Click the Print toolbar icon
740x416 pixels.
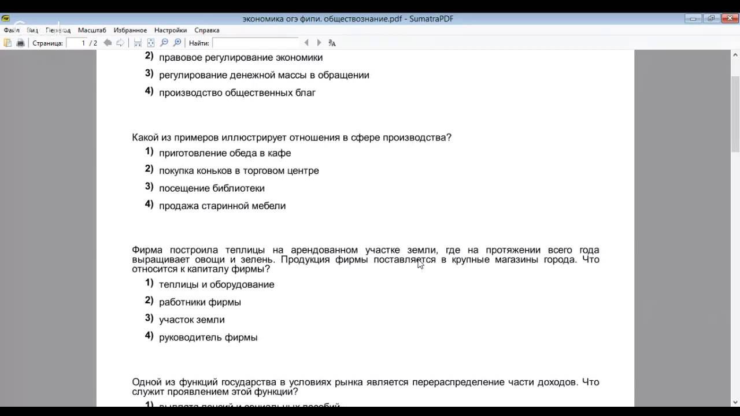click(21, 43)
